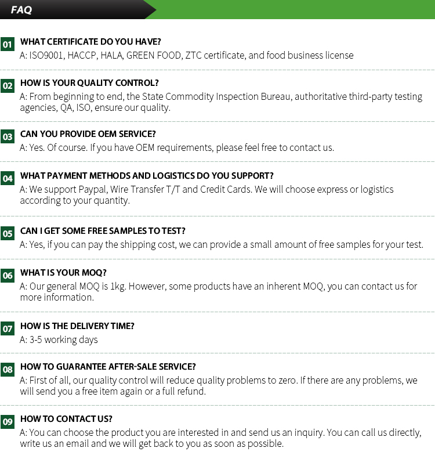
Task: Click the 'What is your MOQ?' question
Action: click(x=63, y=272)
